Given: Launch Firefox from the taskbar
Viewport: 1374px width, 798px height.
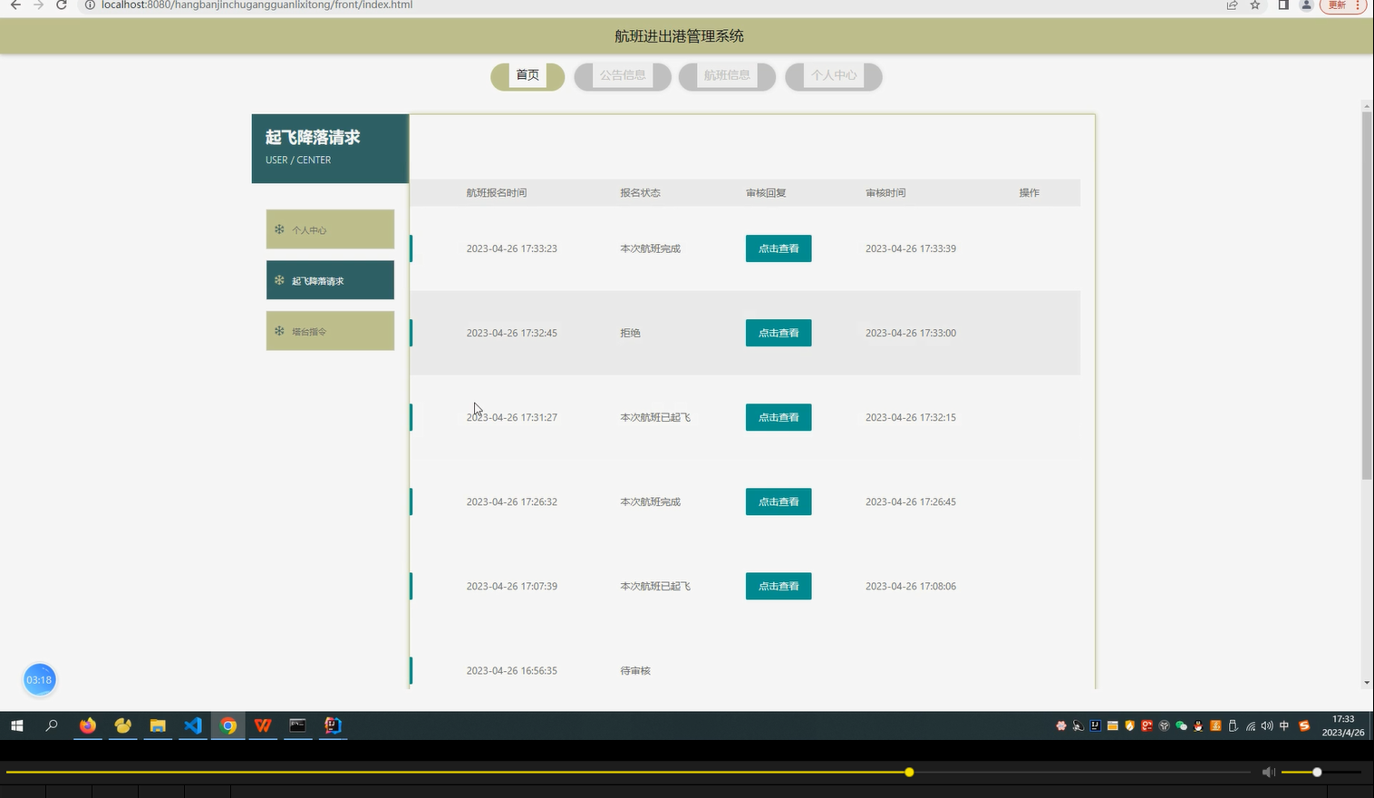Looking at the screenshot, I should [x=87, y=725].
